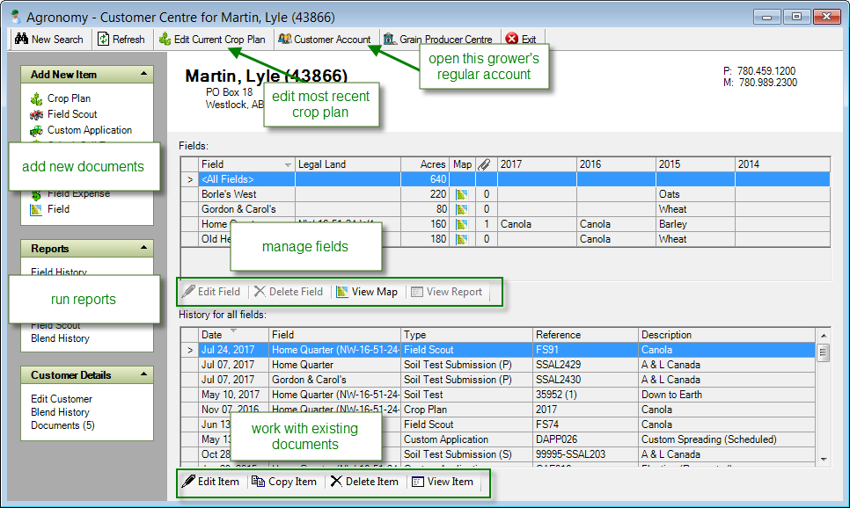The height and width of the screenshot is (508, 850).
Task: Select history row with reference SSAL2430
Action: [x=498, y=380]
